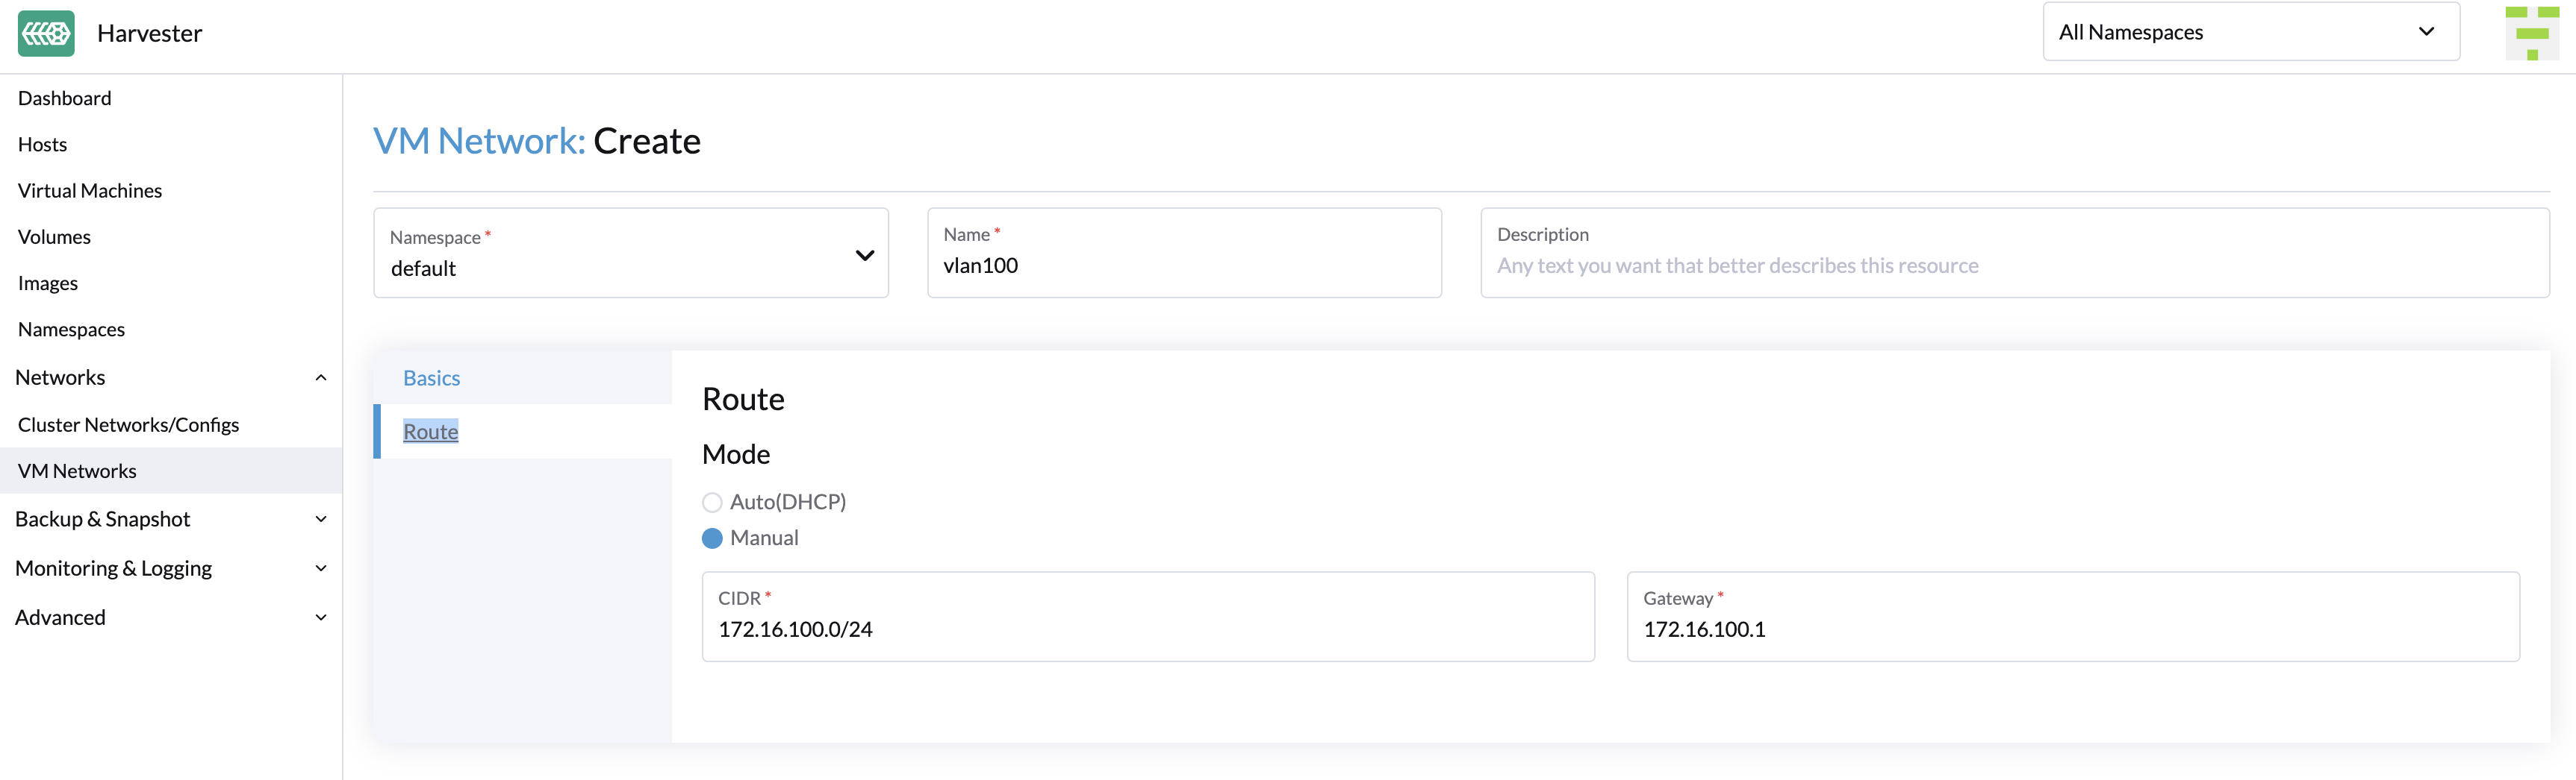Select the Manual mode radio button
The image size is (2576, 780).
pyautogui.click(x=711, y=538)
